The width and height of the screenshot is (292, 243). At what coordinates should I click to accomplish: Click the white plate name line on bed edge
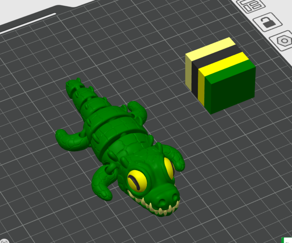coord(28,24)
